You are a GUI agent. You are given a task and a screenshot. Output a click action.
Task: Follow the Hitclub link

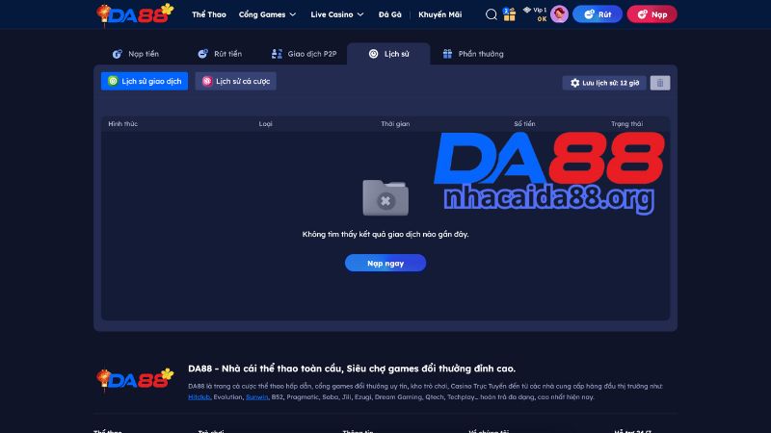click(x=199, y=396)
